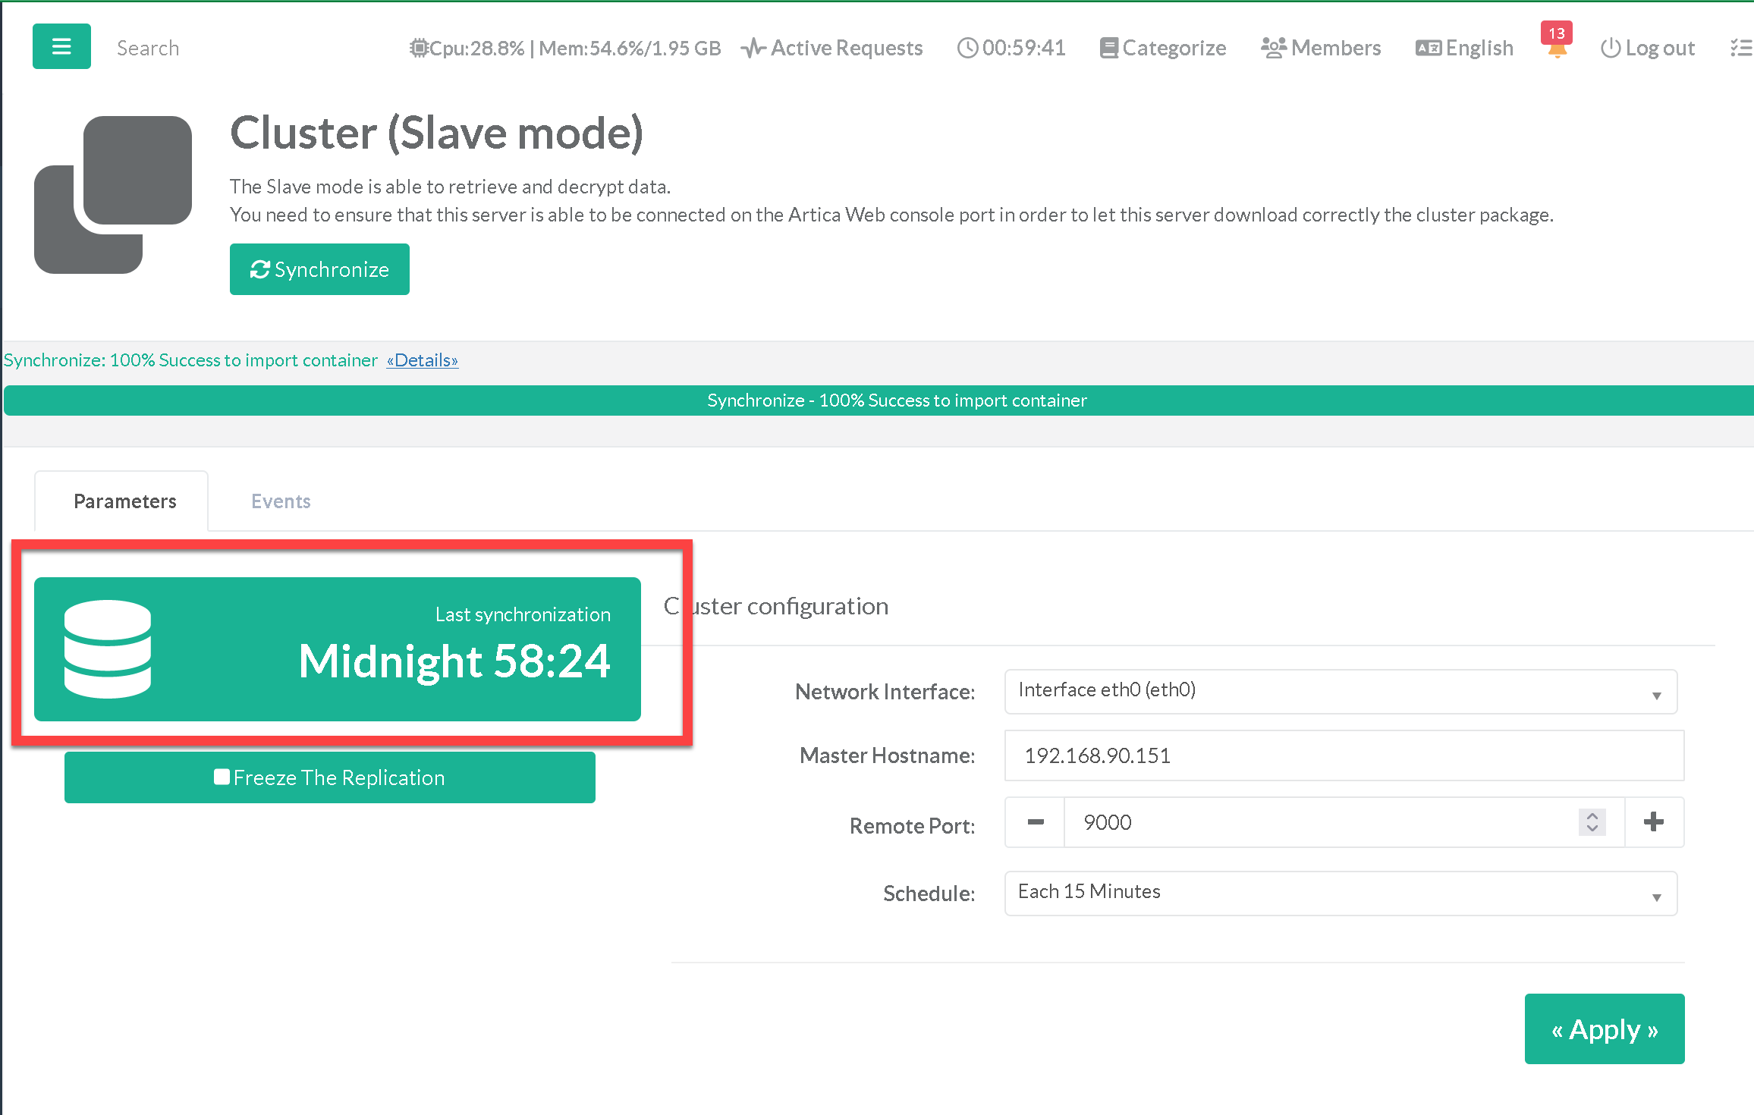Expand the Network Interface dropdown
This screenshot has height=1115, width=1754.
1341,691
